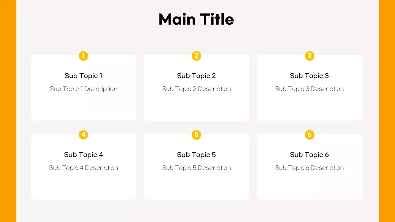Select the yellow number 6 badge
Viewport: 395px width, 222px height.
(x=309, y=135)
